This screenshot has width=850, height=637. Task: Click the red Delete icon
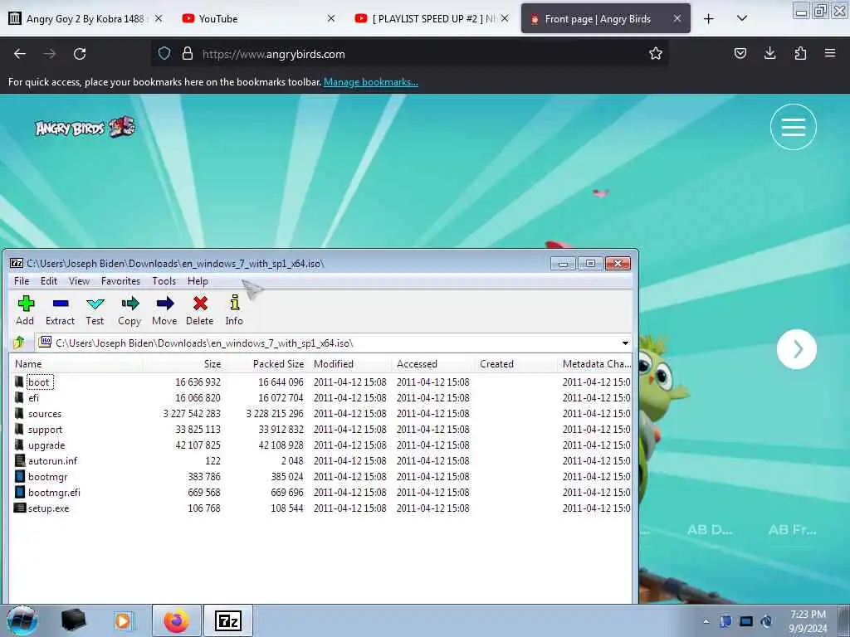pos(200,310)
